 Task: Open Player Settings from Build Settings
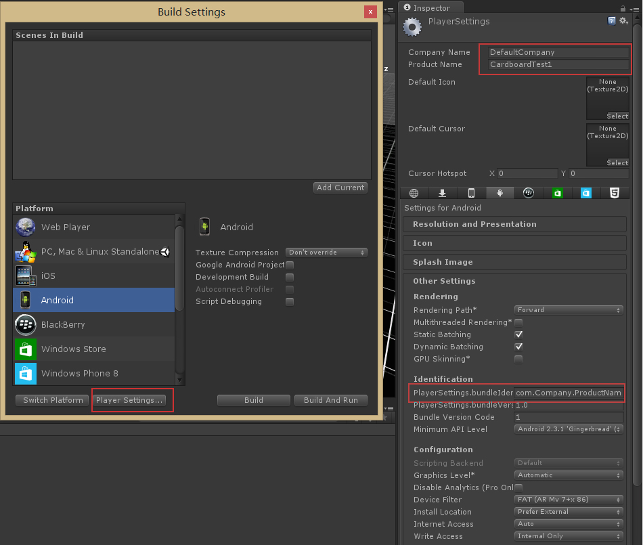coord(129,400)
